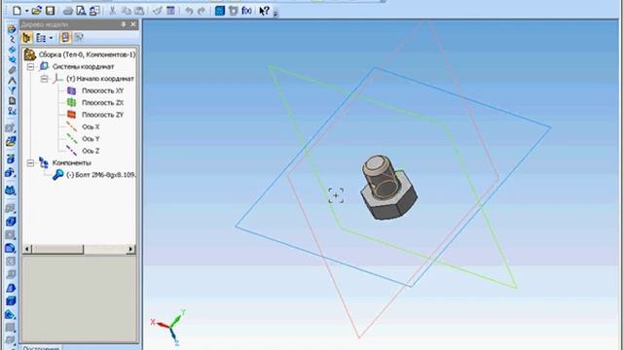Open the tree composition dropdown arrow
The image size is (623, 350).
51,38
